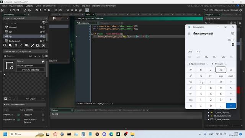Click the workspace laptop icon in toolbar

click(x=87, y=10)
